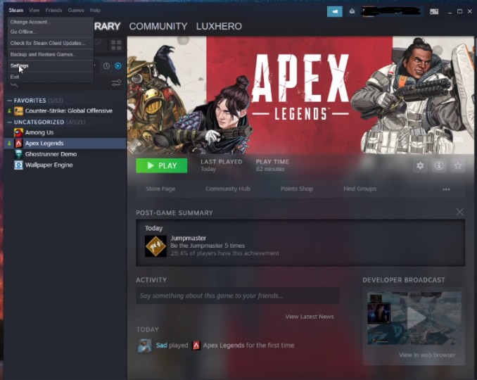Image resolution: width=477 pixels, height=380 pixels.
Task: Open the LUXHERO profile tab
Action: [x=219, y=26]
